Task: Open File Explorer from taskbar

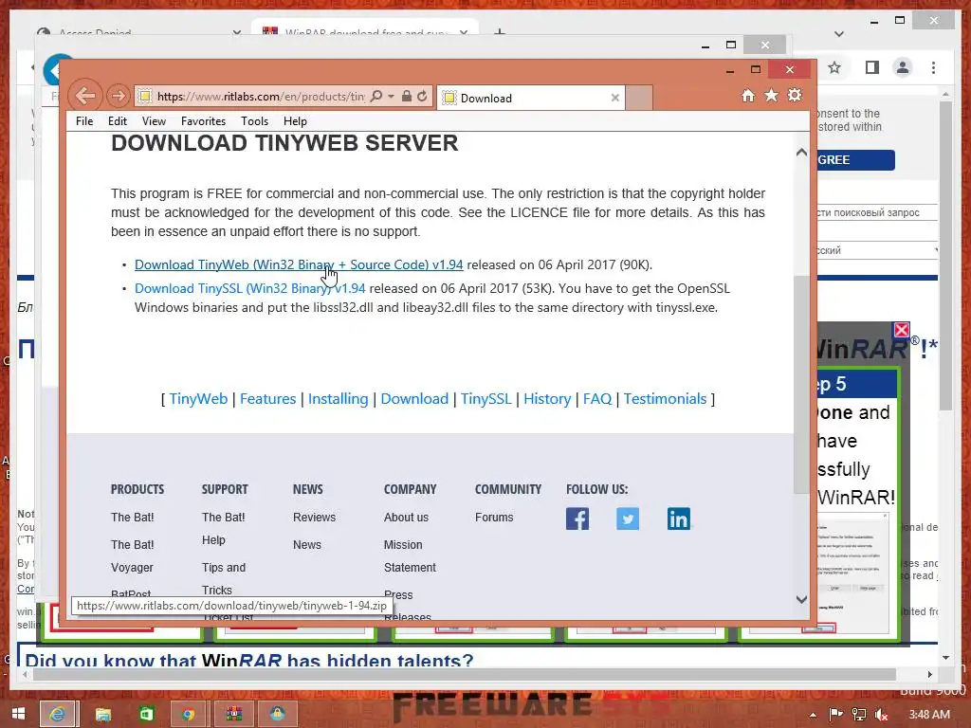Action: (x=102, y=714)
